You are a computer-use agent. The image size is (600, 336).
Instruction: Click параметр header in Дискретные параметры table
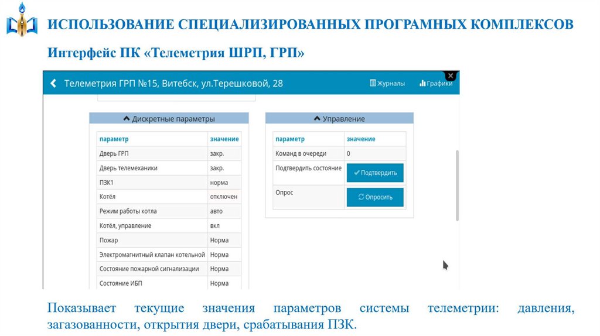pyautogui.click(x=114, y=139)
